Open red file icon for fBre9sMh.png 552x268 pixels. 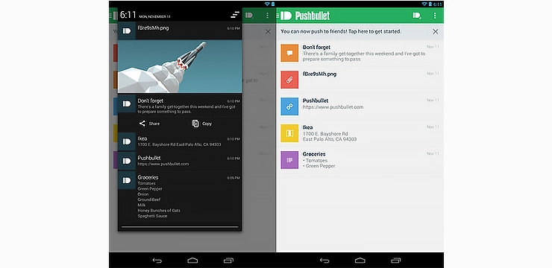click(x=289, y=80)
